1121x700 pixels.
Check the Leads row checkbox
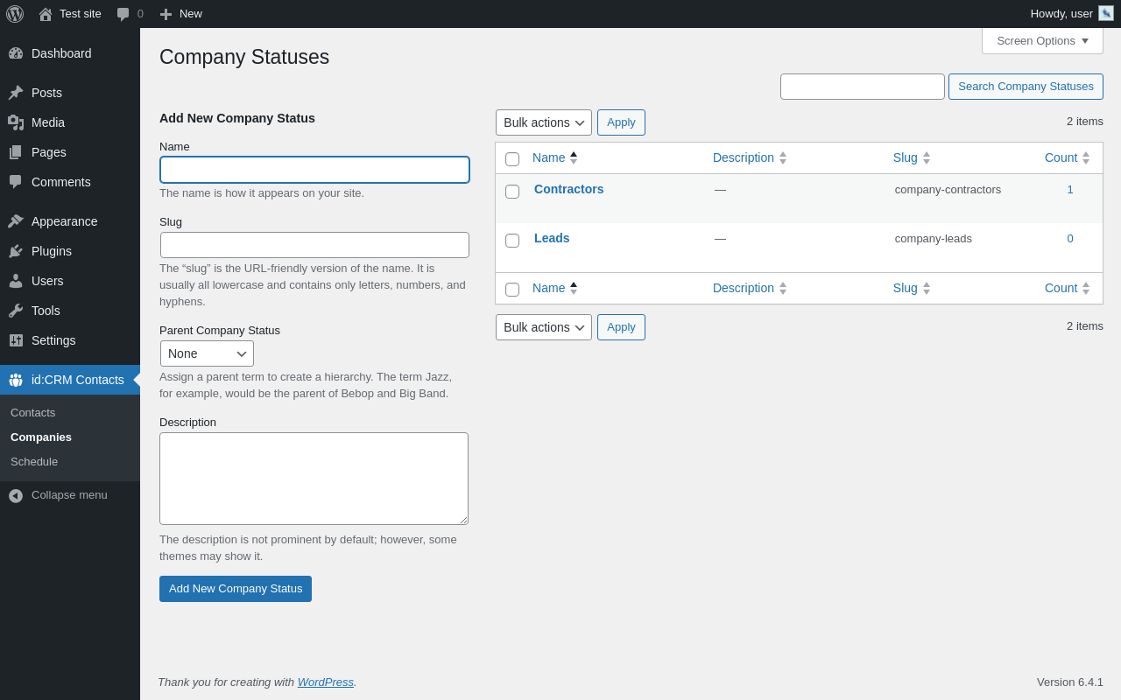point(512,241)
